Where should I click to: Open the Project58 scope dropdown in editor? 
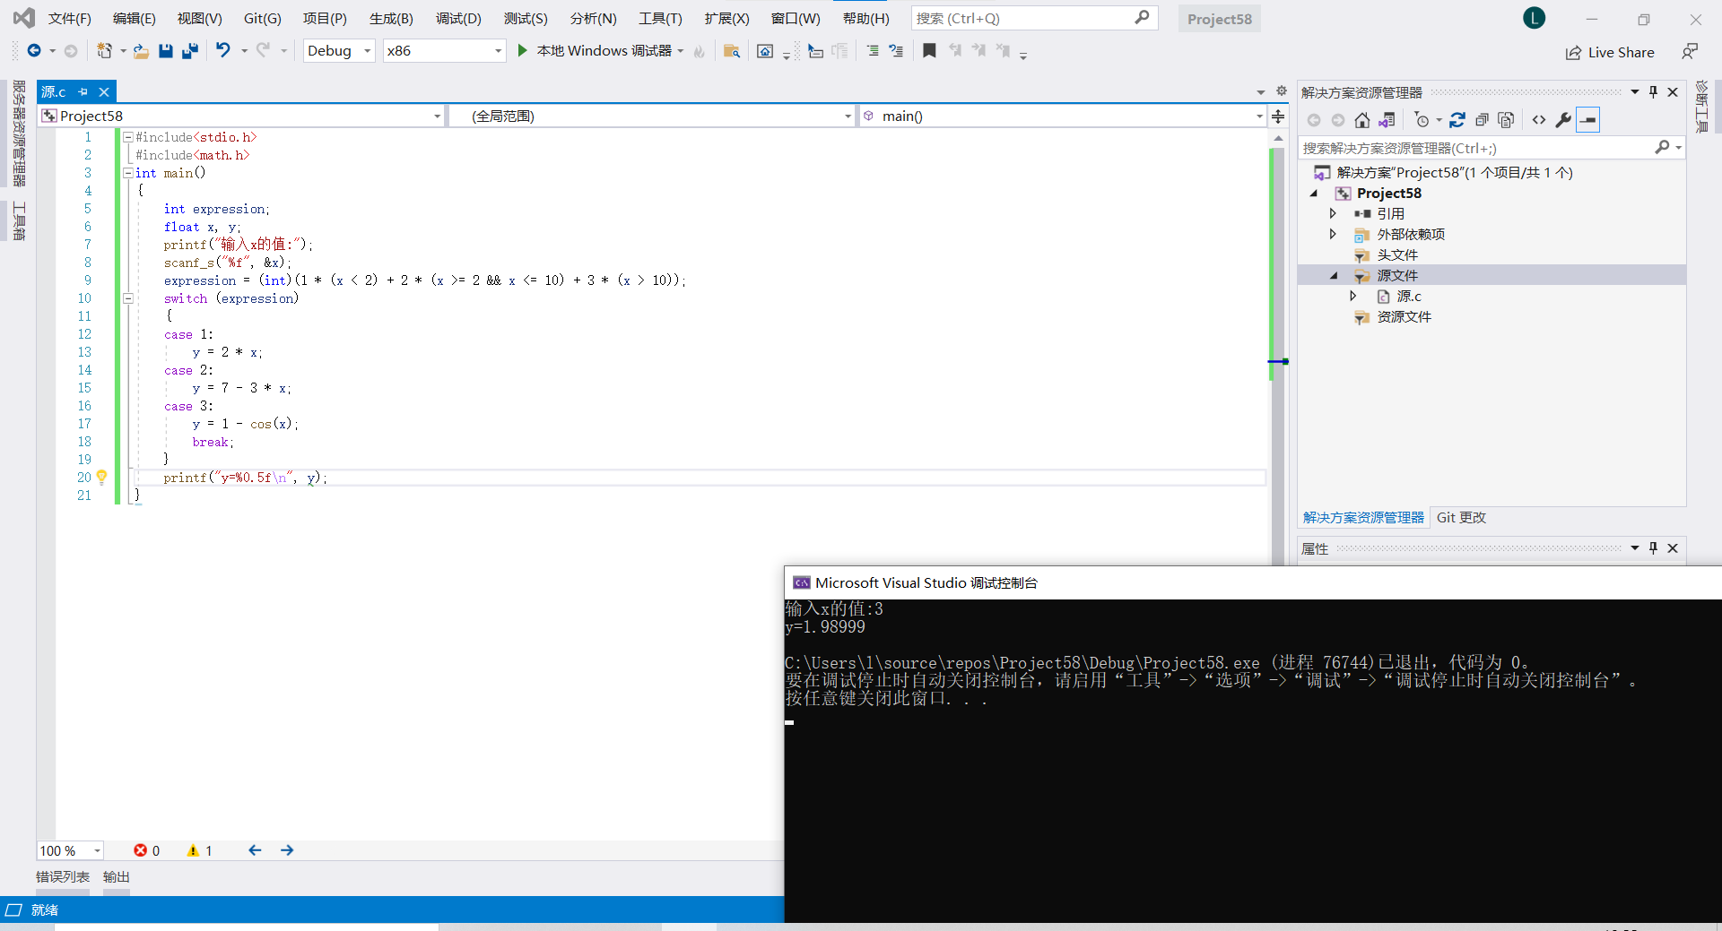tap(241, 116)
